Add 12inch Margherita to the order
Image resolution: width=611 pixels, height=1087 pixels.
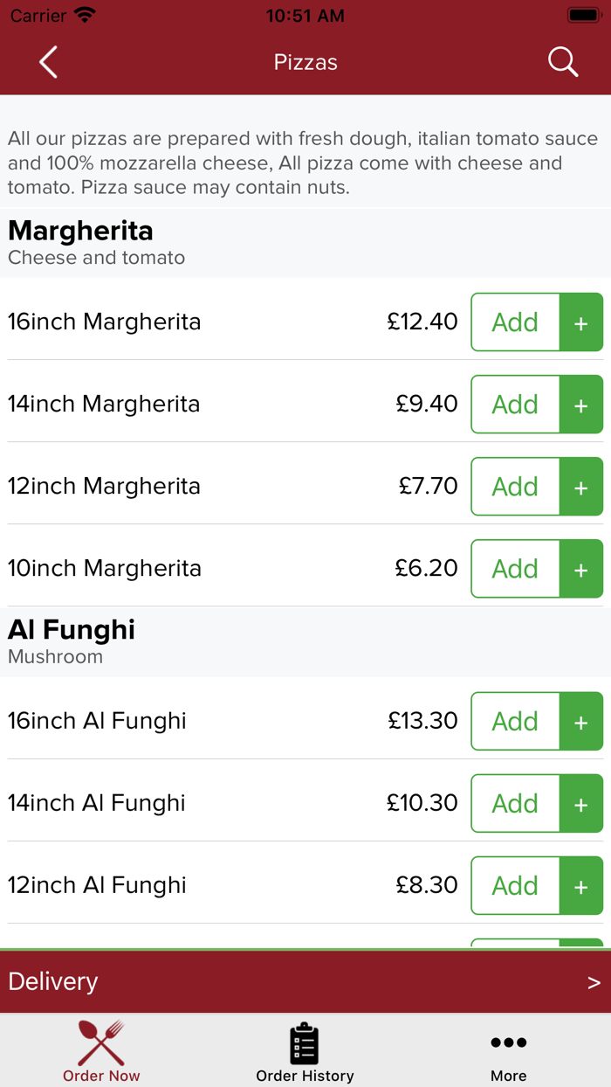pos(515,487)
